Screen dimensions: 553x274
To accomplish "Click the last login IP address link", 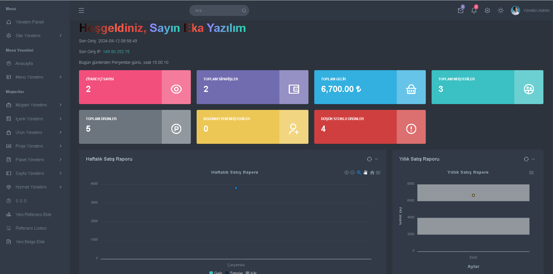I will [116, 52].
